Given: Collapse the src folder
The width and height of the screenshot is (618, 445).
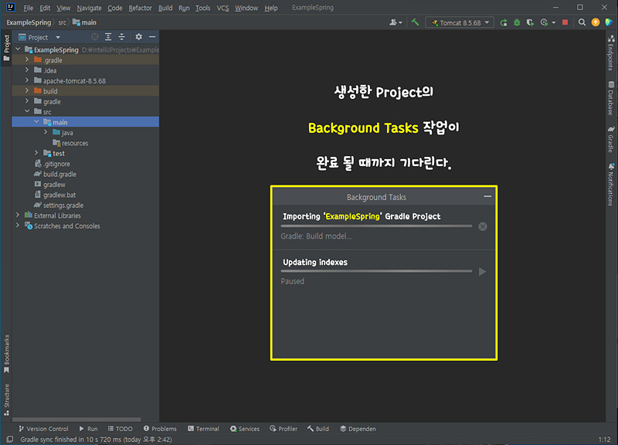Looking at the screenshot, I should [27, 111].
